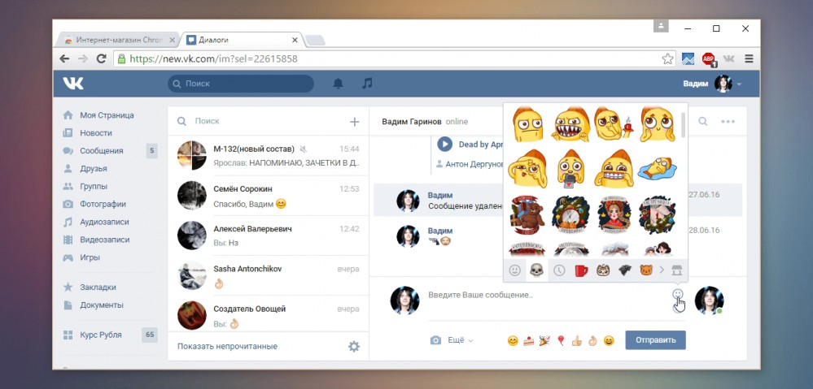This screenshot has height=389, width=813.
Task: Insert balloon quick emoji
Action: [561, 340]
